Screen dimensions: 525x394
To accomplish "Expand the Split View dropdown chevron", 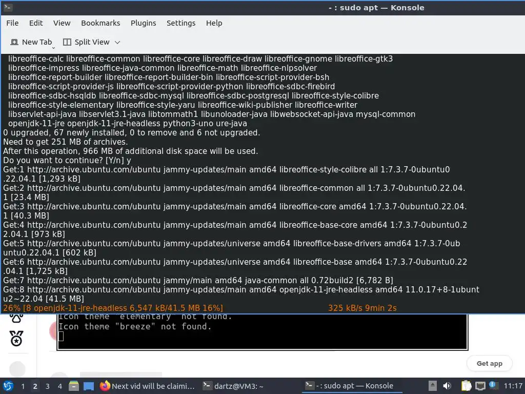I will click(117, 42).
